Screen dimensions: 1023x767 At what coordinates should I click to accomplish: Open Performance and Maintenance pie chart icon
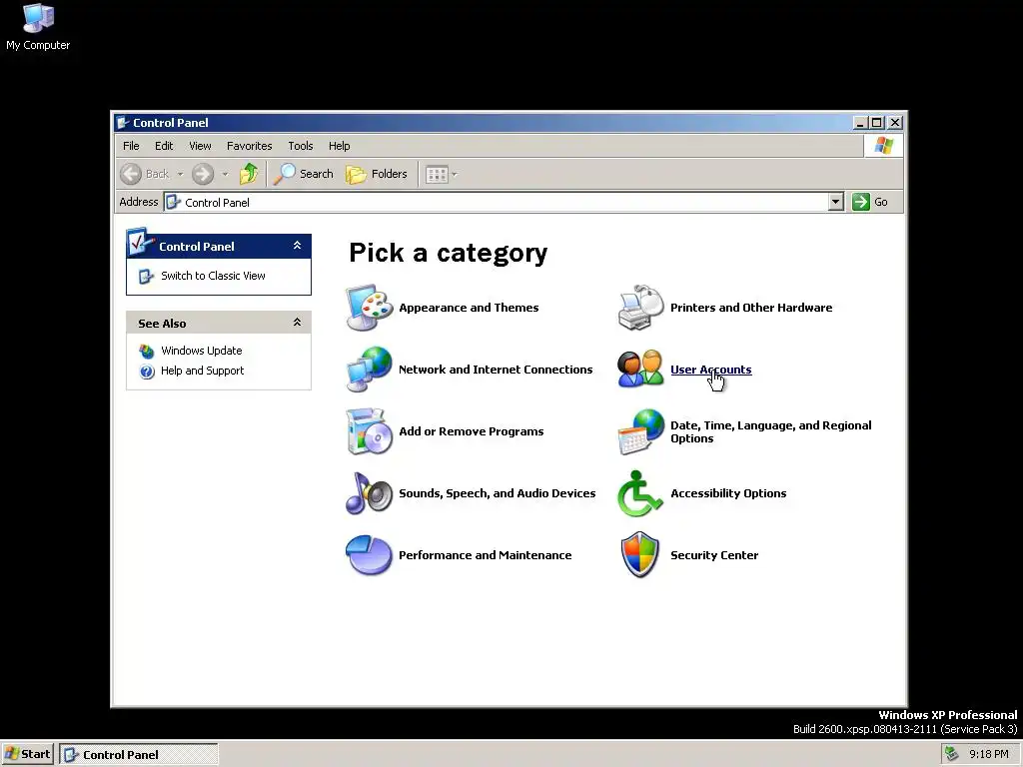[370, 555]
